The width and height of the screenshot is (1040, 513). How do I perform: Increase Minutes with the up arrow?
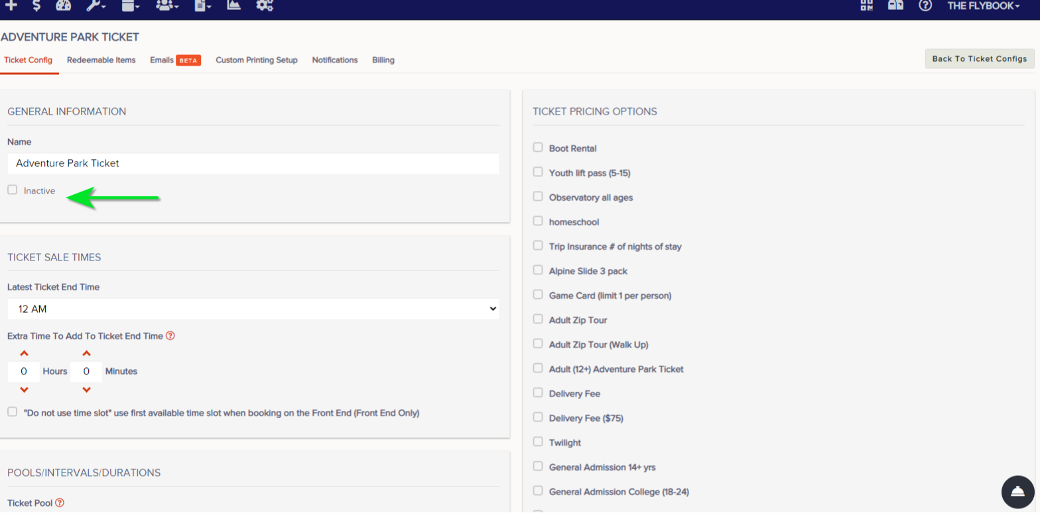click(86, 353)
